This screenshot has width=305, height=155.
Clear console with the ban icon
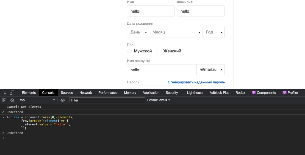[x=12, y=100]
